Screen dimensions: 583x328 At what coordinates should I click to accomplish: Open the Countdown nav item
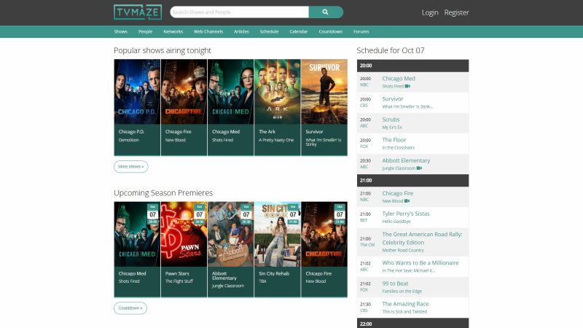coord(331,31)
